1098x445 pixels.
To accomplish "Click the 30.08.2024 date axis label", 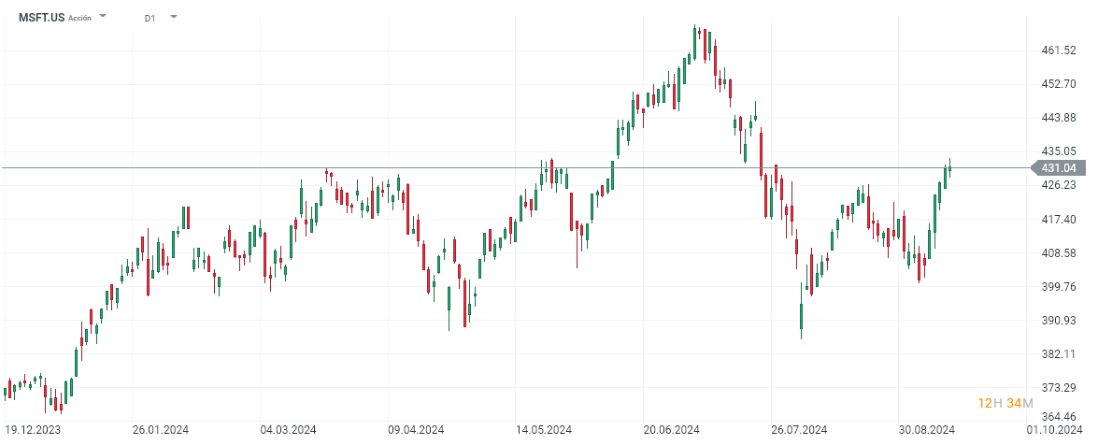I will coord(928,431).
